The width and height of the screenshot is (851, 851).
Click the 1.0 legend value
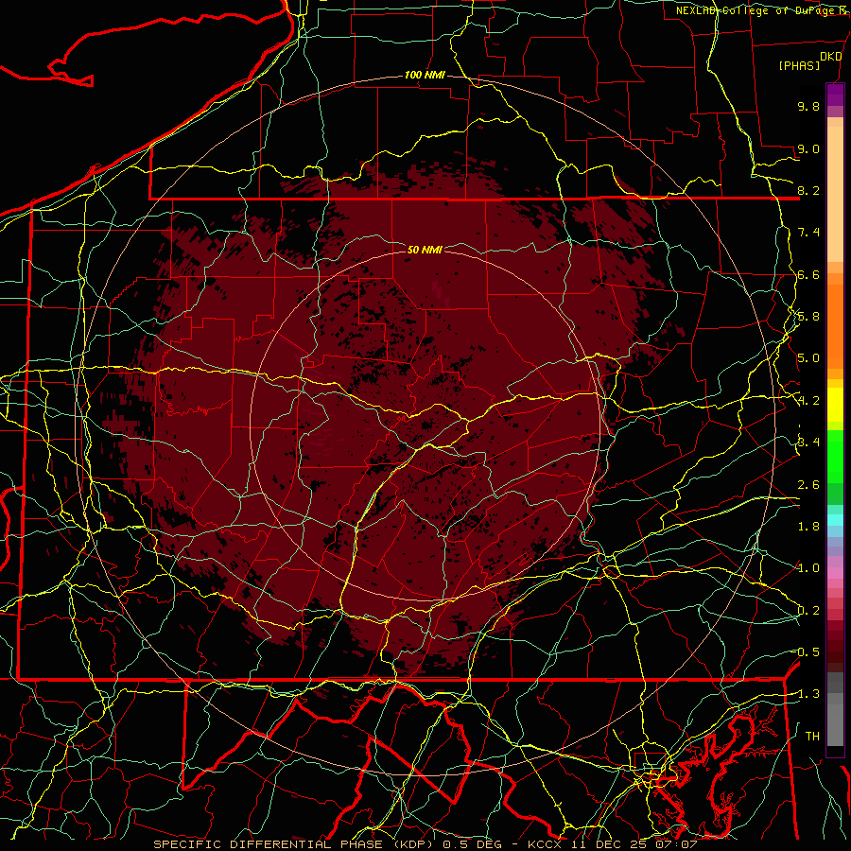pyautogui.click(x=808, y=568)
